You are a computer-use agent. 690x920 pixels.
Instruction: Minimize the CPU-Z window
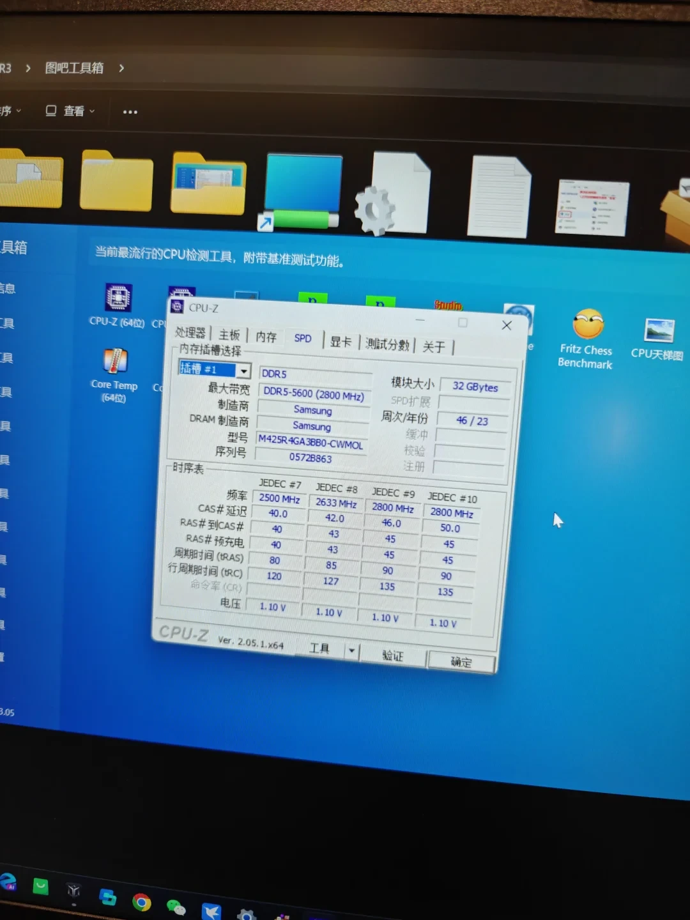(420, 319)
